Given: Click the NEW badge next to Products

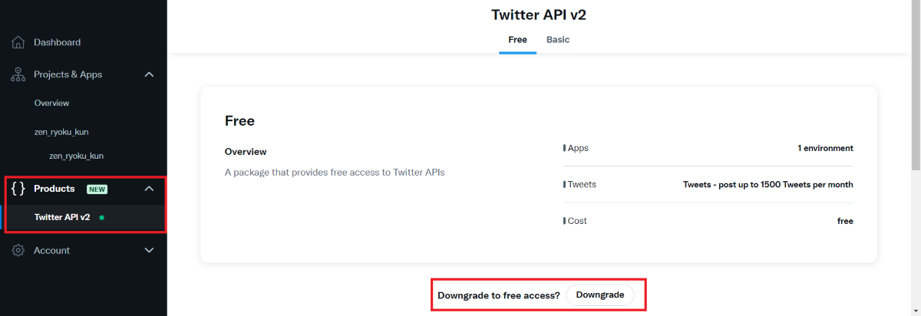Looking at the screenshot, I should 97,189.
